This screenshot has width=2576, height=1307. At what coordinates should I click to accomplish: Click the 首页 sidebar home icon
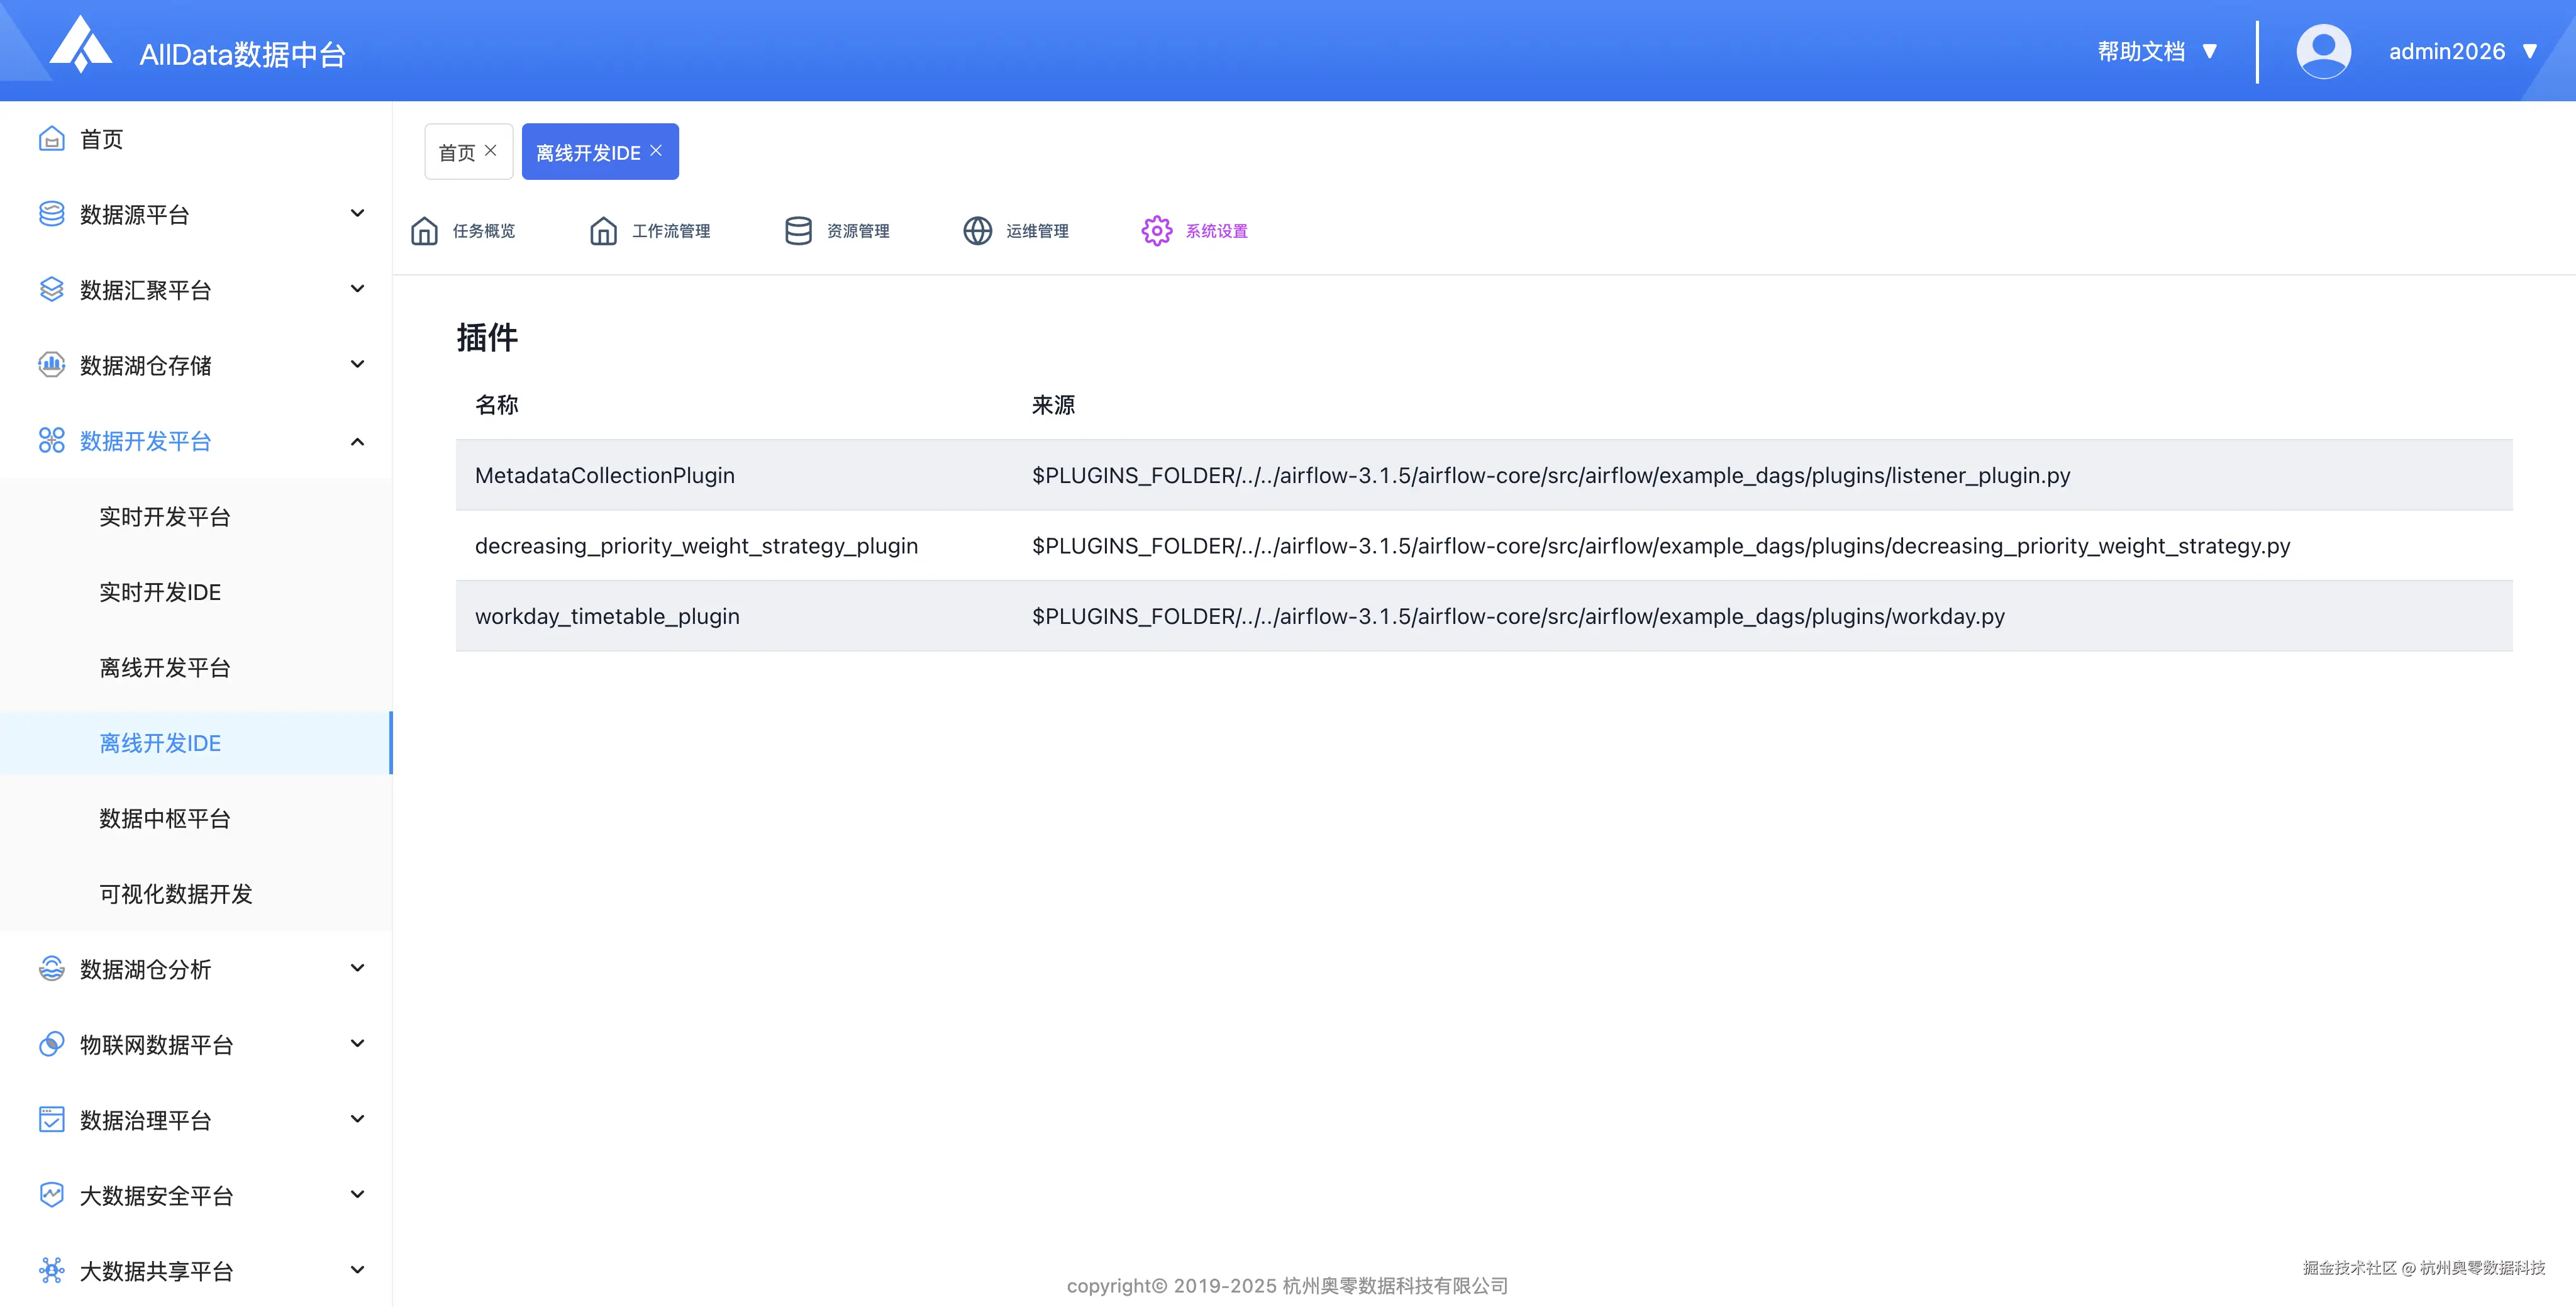(x=51, y=139)
